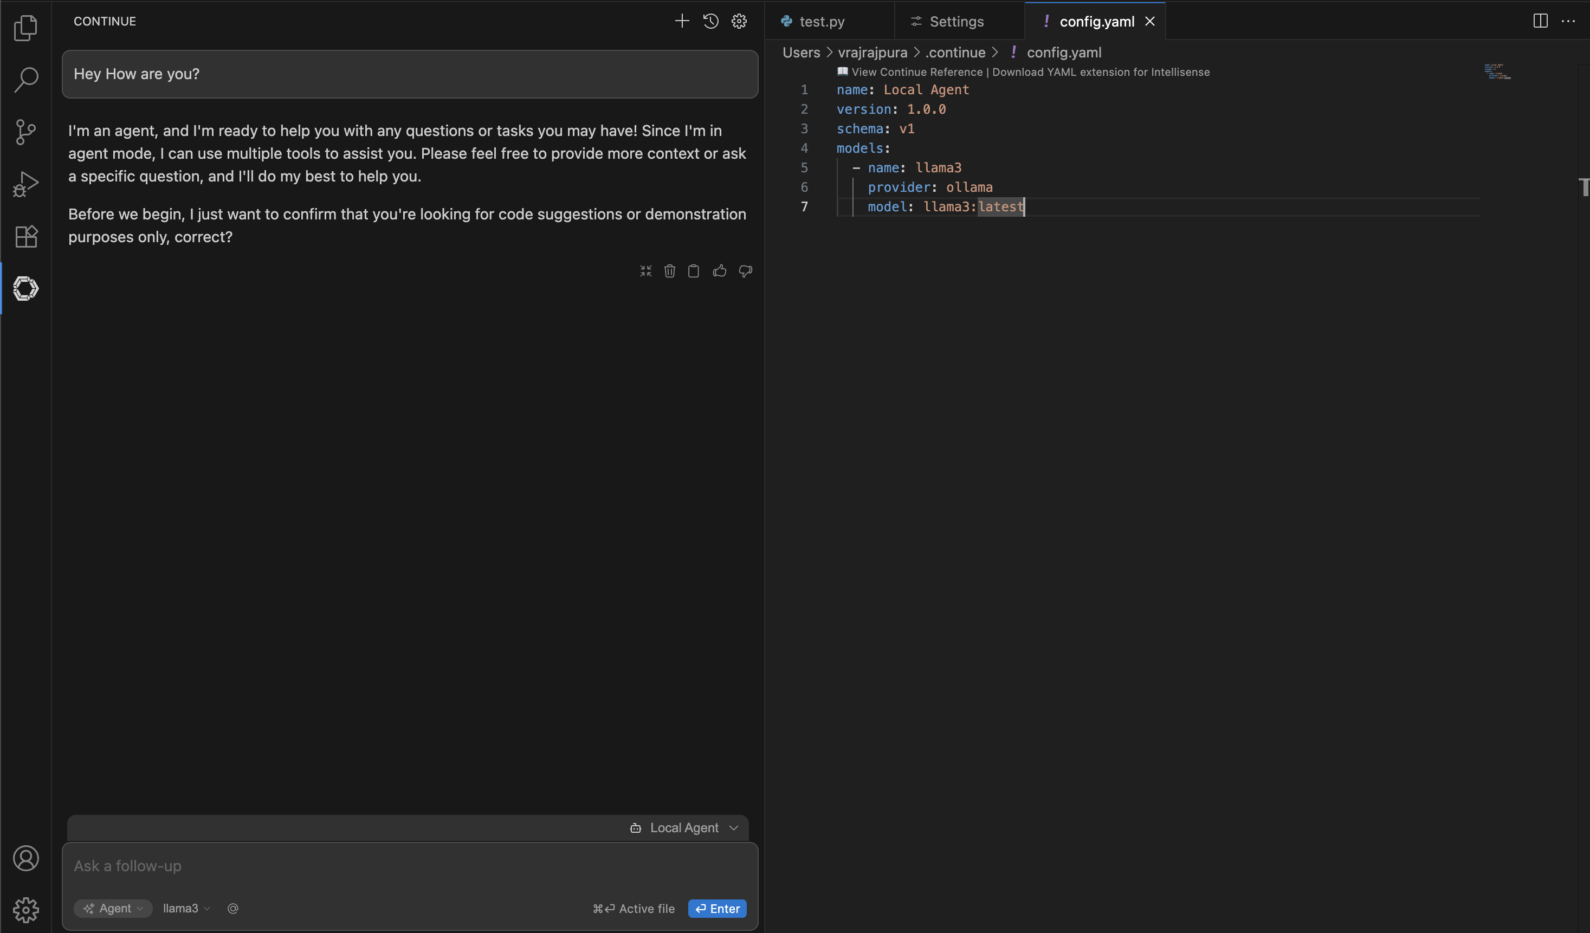
Task: Open the llama3 model selector
Action: 186,909
